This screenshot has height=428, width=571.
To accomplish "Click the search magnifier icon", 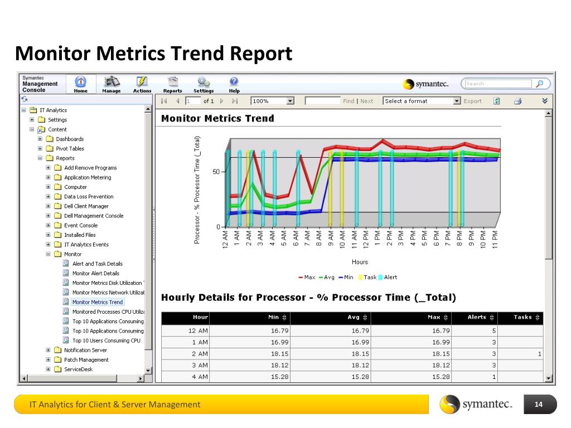I will pyautogui.click(x=540, y=84).
